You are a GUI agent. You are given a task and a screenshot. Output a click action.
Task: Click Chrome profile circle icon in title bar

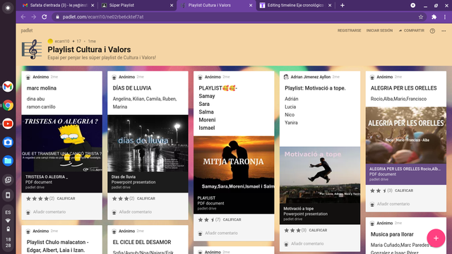tap(412, 5)
